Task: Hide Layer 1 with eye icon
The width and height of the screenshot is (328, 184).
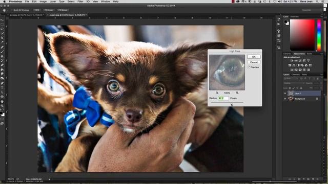Action: pos(285,94)
